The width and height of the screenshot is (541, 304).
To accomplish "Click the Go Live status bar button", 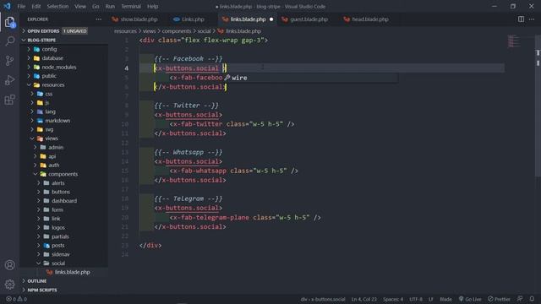I will click(470, 299).
